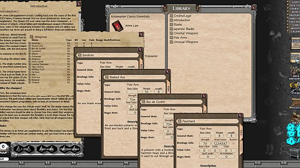300x168 pixels.
Task: Open the Story sidebar button
Action: [295, 43]
